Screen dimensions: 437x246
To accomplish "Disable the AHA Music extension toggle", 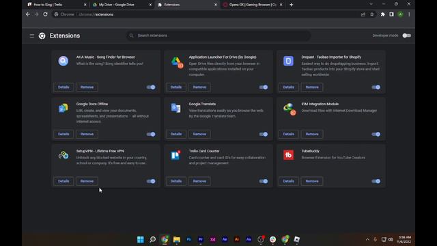I will coord(151,87).
